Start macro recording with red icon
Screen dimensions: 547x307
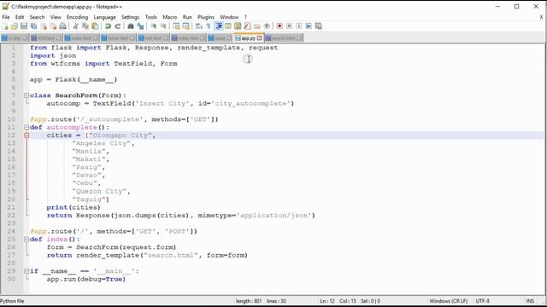pyautogui.click(x=279, y=26)
